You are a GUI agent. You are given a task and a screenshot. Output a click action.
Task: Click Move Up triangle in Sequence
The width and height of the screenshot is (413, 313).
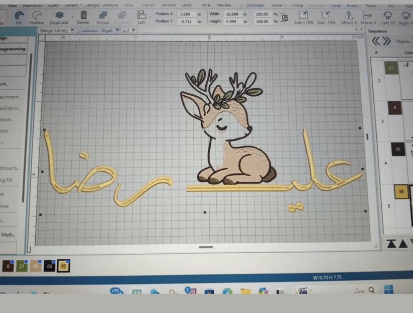point(403,244)
